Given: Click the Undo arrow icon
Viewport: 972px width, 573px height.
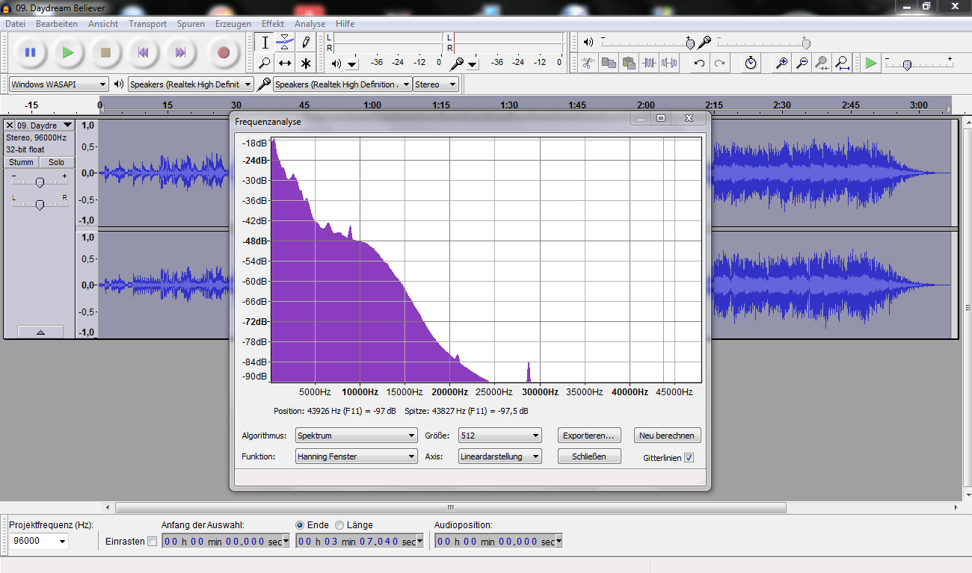Looking at the screenshot, I should 699,63.
